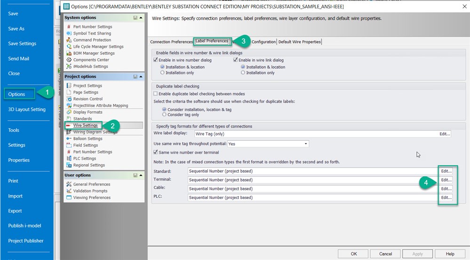470x260 pixels.
Task: Click the BOM Manager Settings icon
Action: [69, 53]
